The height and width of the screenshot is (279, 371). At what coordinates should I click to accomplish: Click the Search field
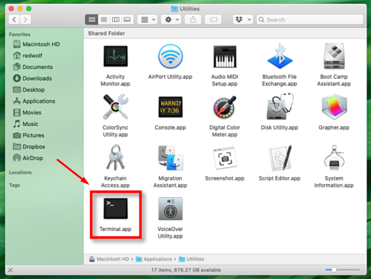pyautogui.click(x=310, y=19)
